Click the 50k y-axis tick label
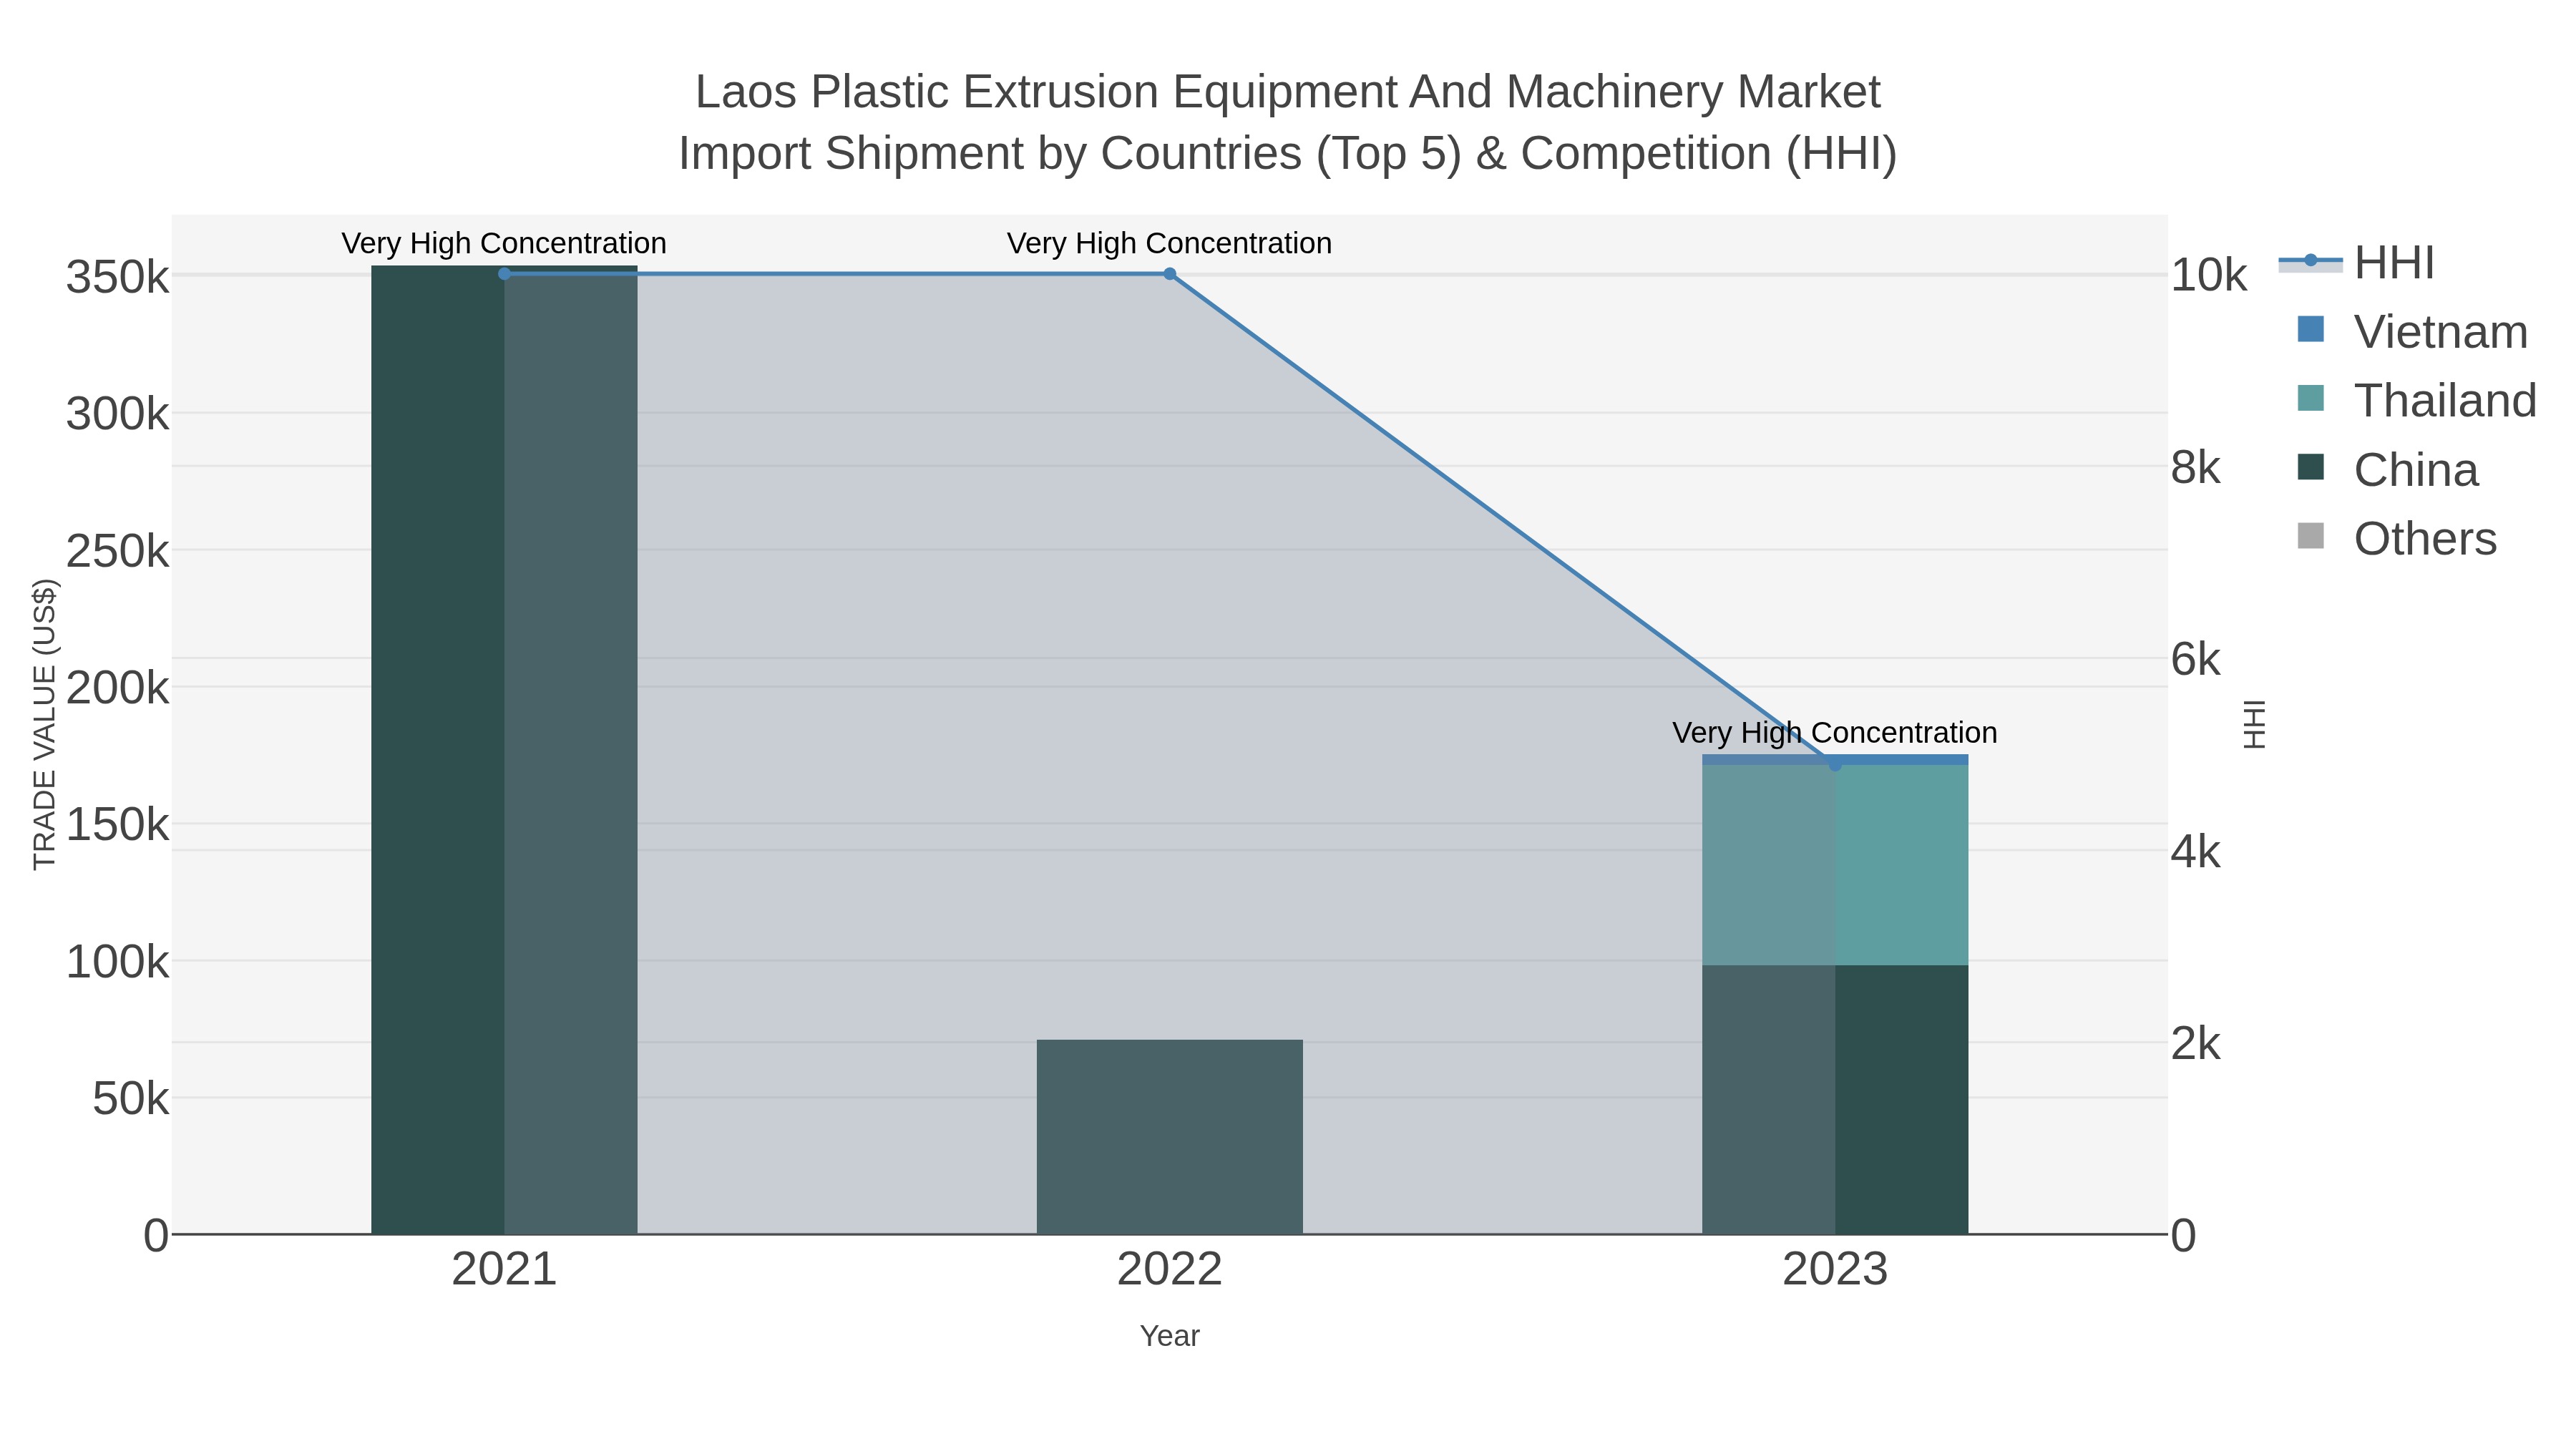The height and width of the screenshot is (1449, 2576). point(130,1099)
